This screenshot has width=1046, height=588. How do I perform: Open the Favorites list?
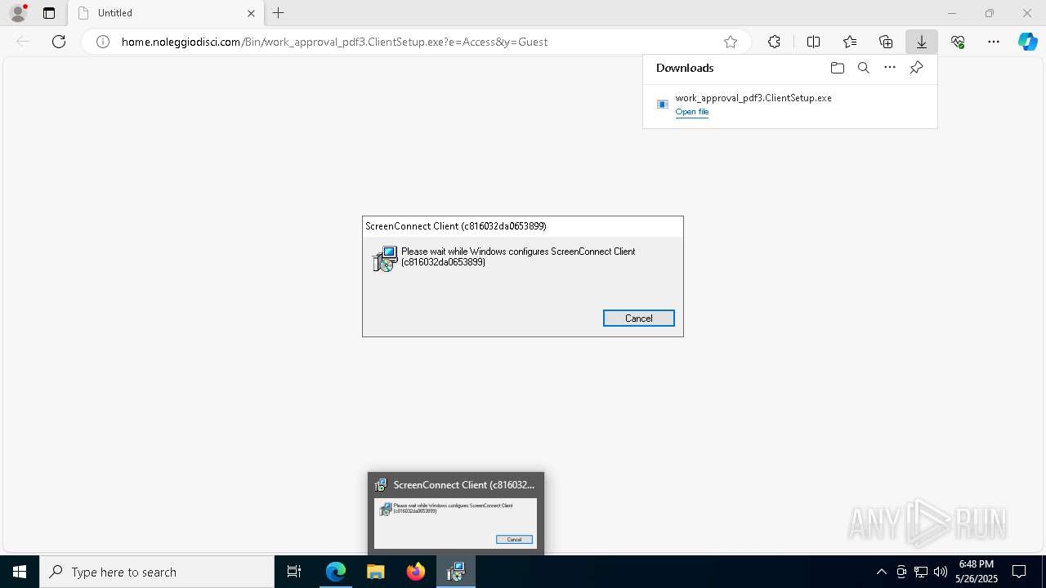click(850, 42)
